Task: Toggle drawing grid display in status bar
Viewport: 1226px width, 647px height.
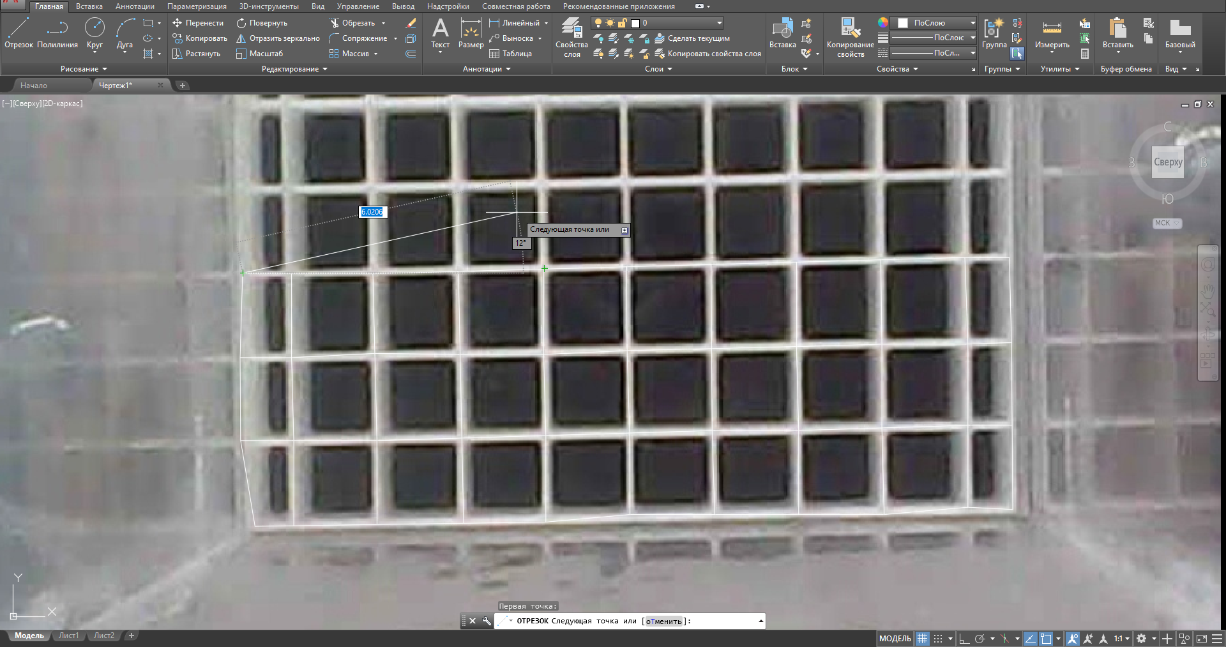Action: [922, 638]
